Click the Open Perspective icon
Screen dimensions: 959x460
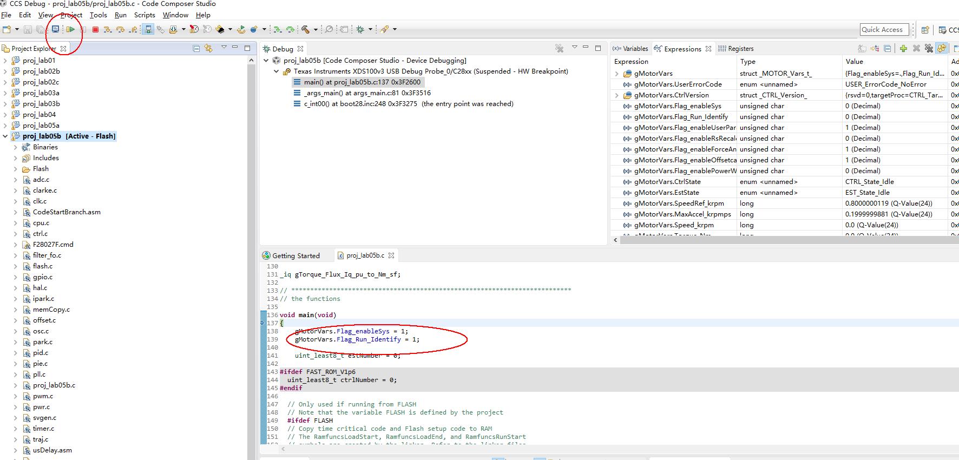(925, 30)
